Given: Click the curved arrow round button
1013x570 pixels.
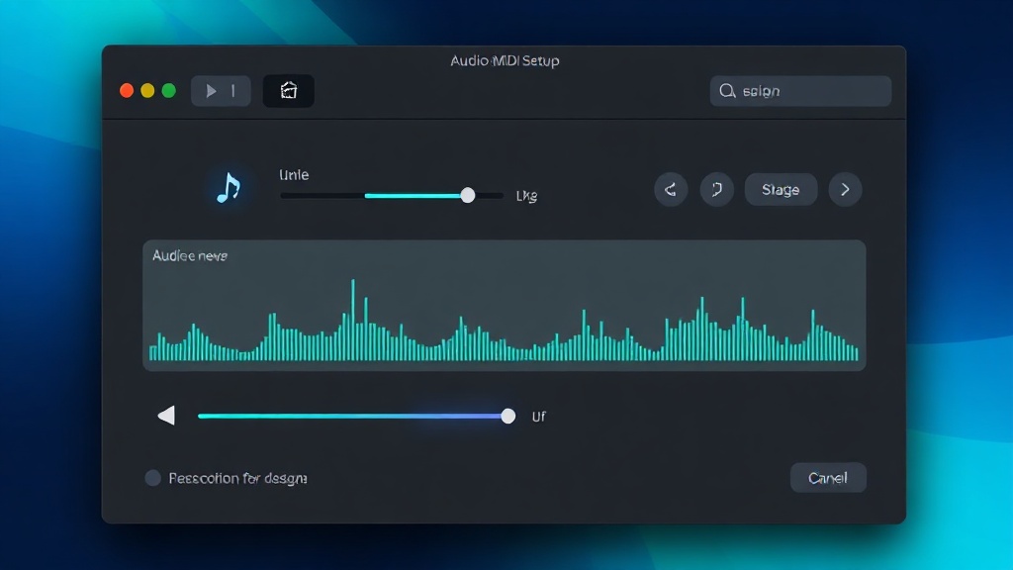Looking at the screenshot, I should 716,189.
